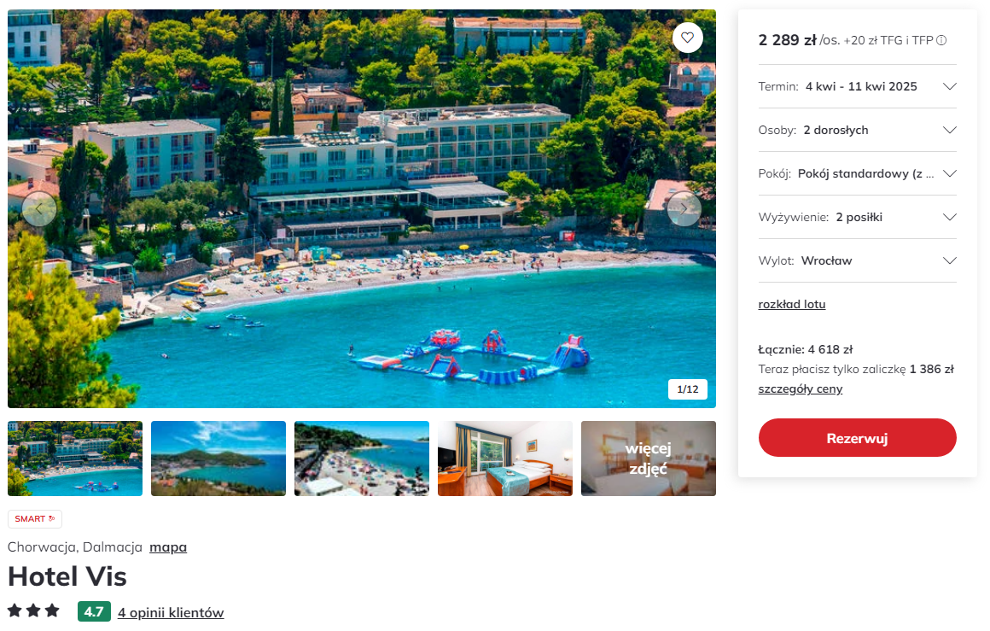
Task: Expand the Pokój room type dropdown
Action: pyautogui.click(x=858, y=173)
